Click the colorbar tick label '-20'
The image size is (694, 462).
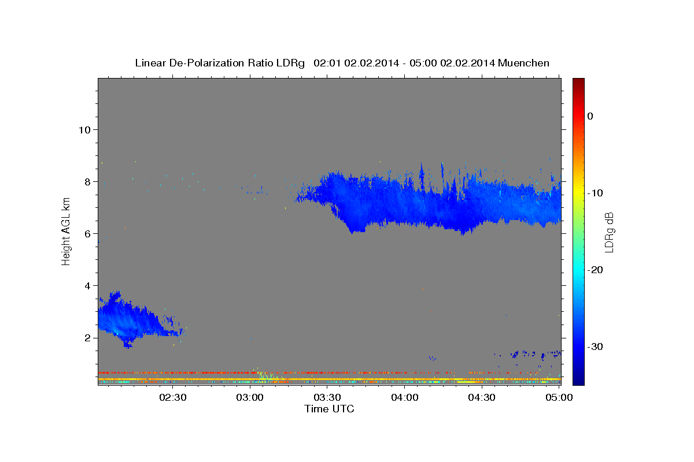tap(595, 270)
